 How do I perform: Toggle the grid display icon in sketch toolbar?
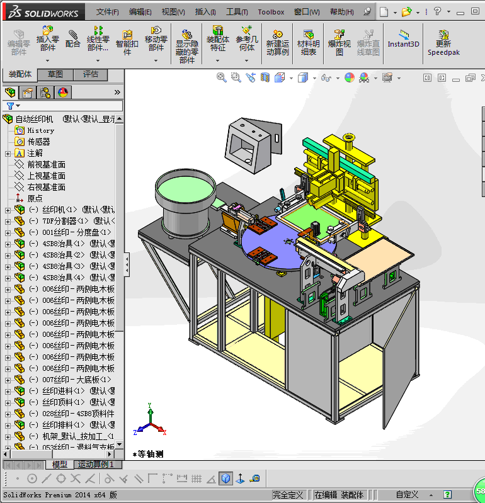point(197,478)
